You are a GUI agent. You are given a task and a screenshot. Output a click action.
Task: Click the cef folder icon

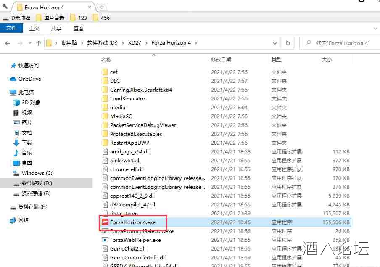[105, 72]
